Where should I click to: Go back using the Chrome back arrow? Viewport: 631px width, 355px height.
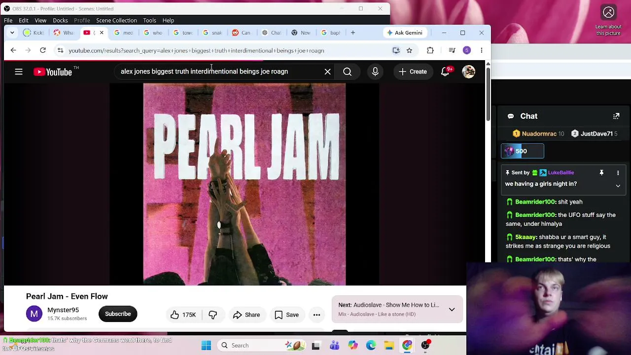click(13, 50)
